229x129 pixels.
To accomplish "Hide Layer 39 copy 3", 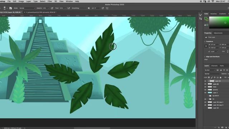I will click(x=205, y=105).
